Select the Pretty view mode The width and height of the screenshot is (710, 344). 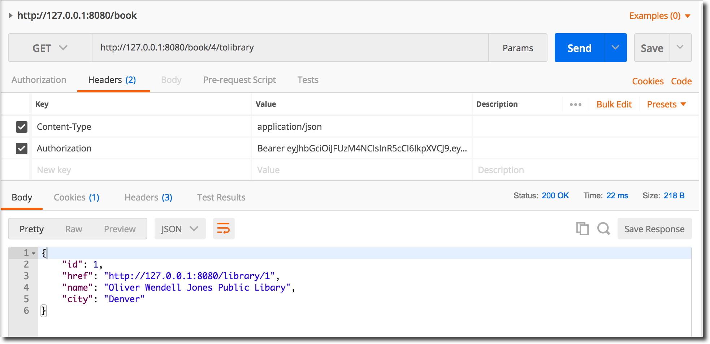pyautogui.click(x=32, y=229)
